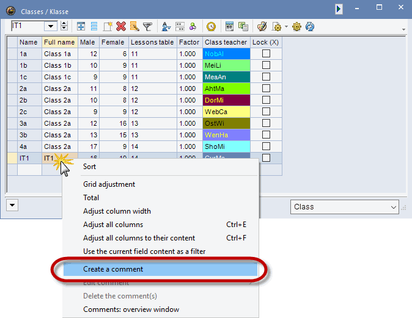Click the Lessons table column header
Image resolution: width=412 pixels, height=318 pixels.
coord(152,42)
